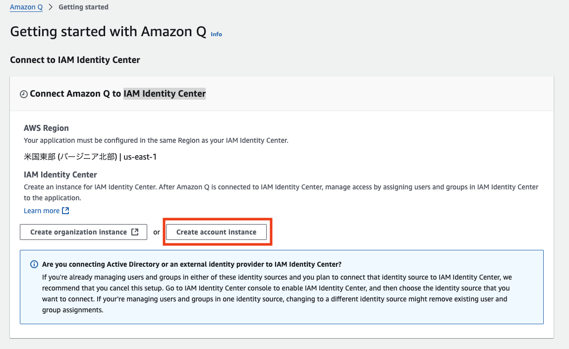Navigate back via the Amazon Q breadcrumb link
The width and height of the screenshot is (569, 349).
click(x=26, y=7)
